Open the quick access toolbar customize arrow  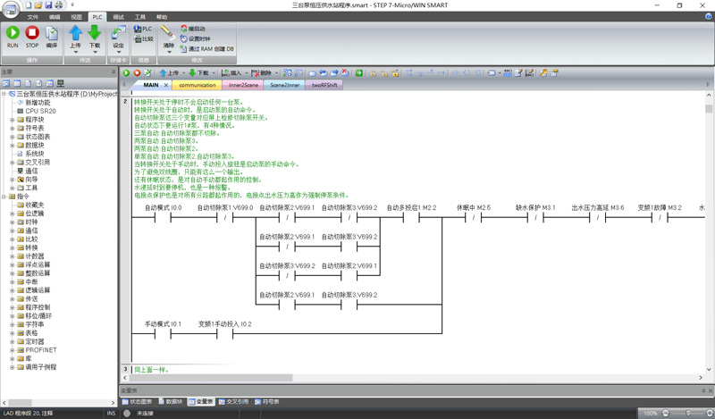pyautogui.click(x=72, y=5)
